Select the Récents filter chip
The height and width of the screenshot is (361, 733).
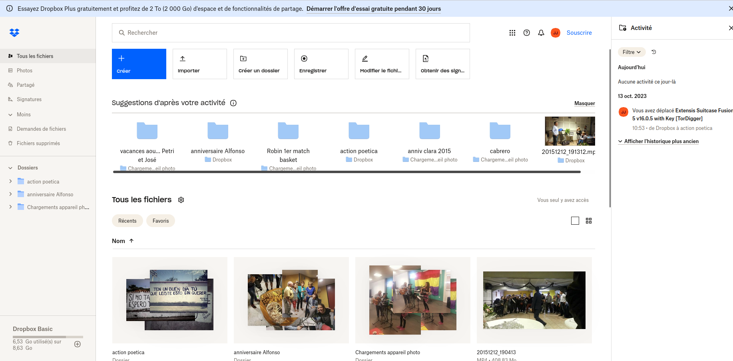(x=127, y=221)
